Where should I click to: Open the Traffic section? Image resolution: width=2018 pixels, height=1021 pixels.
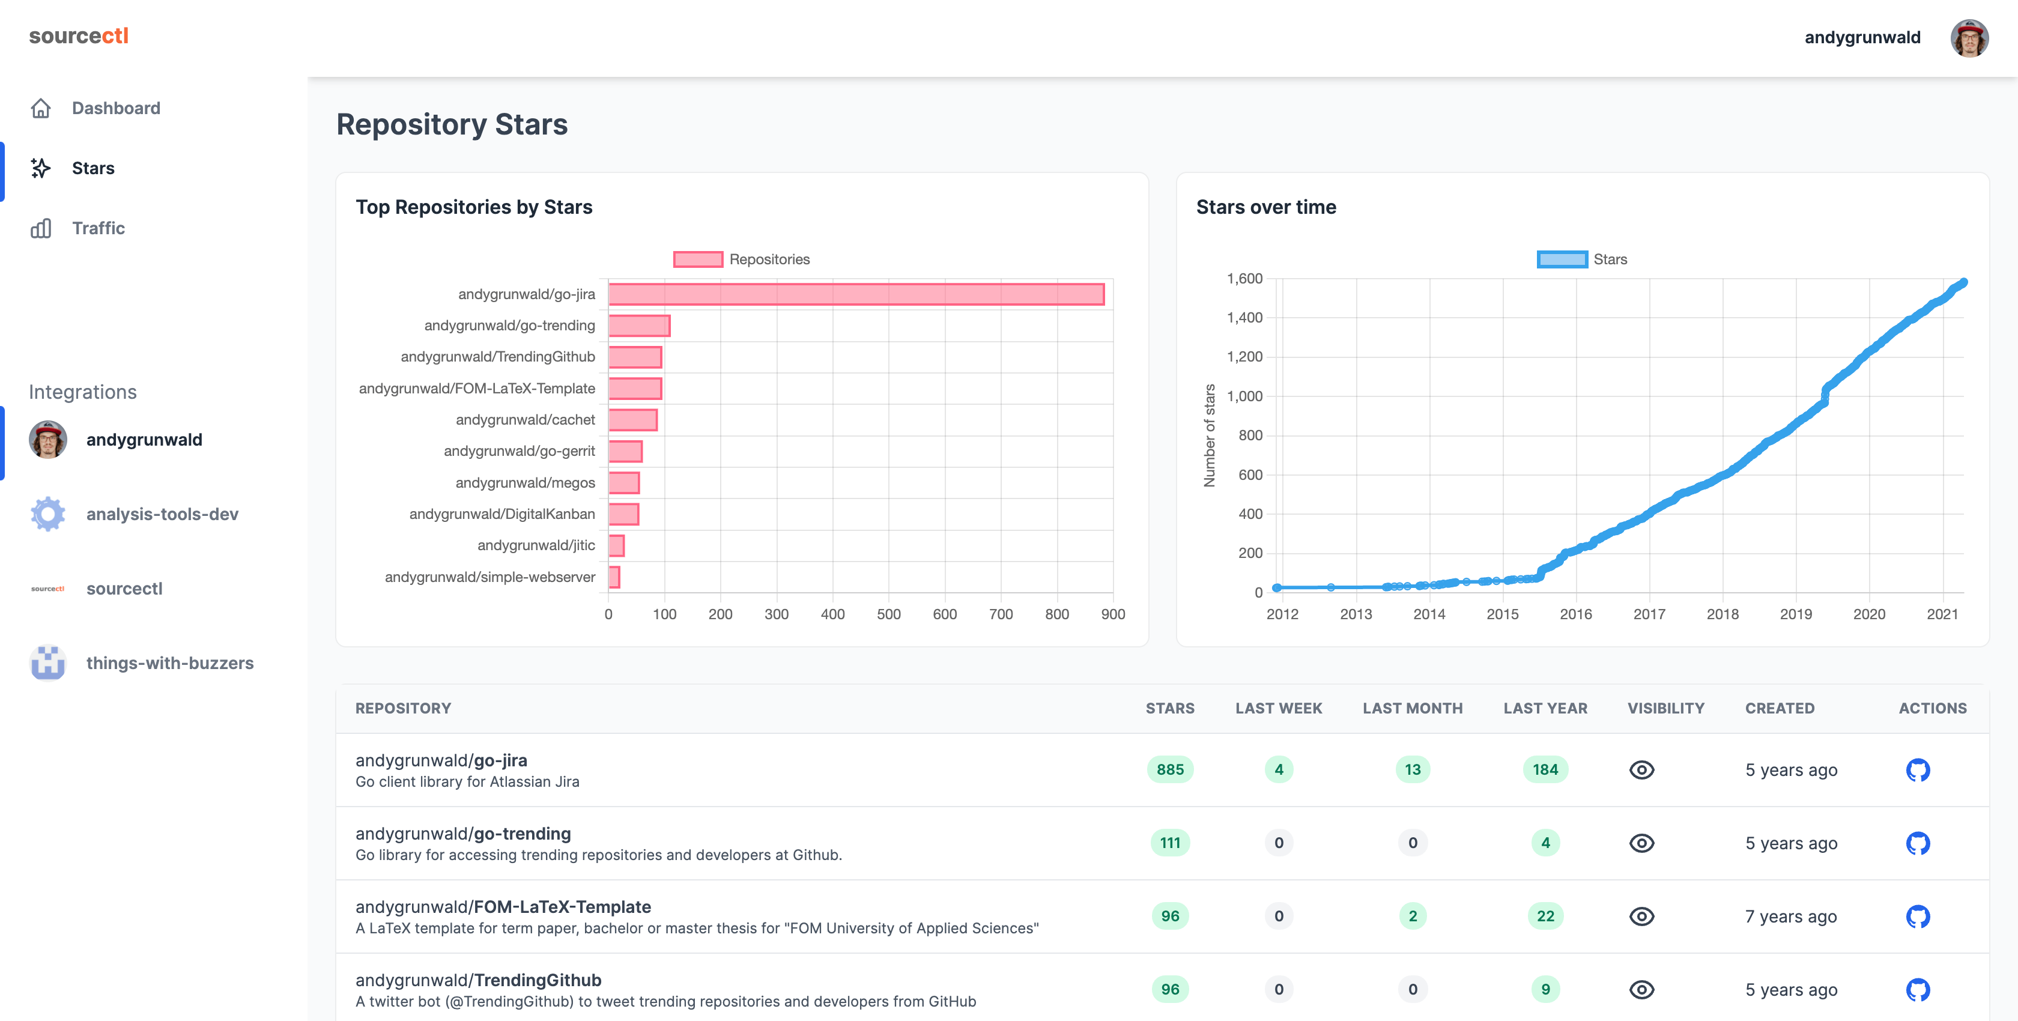click(x=97, y=228)
